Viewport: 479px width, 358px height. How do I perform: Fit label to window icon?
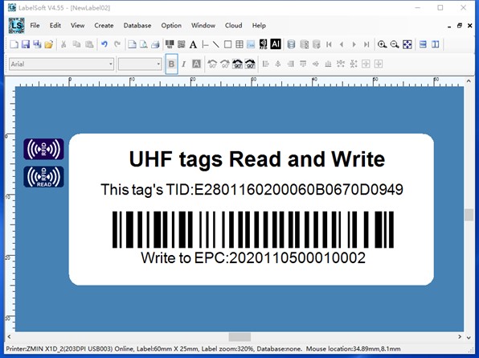tap(407, 44)
